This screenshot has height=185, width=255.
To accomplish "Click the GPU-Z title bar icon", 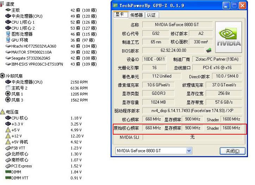I will tap(116, 6).
